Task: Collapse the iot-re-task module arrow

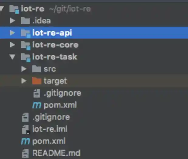Action: [12, 57]
